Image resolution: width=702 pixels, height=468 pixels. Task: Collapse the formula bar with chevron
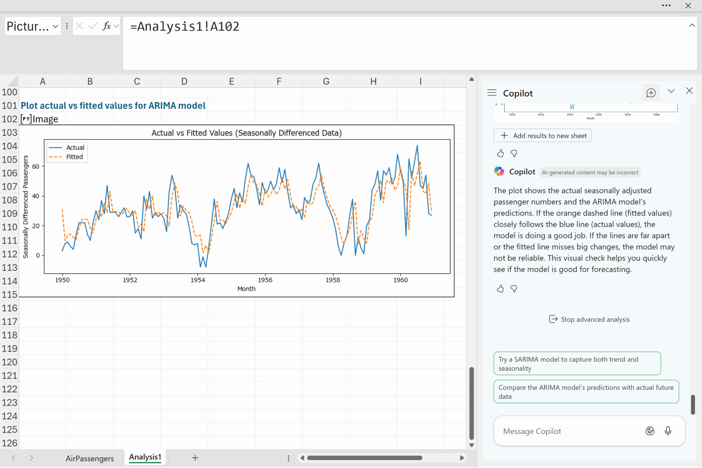692,25
